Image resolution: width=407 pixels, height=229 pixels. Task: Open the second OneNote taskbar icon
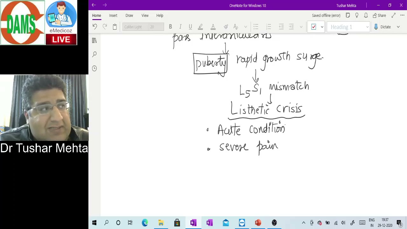209,223
